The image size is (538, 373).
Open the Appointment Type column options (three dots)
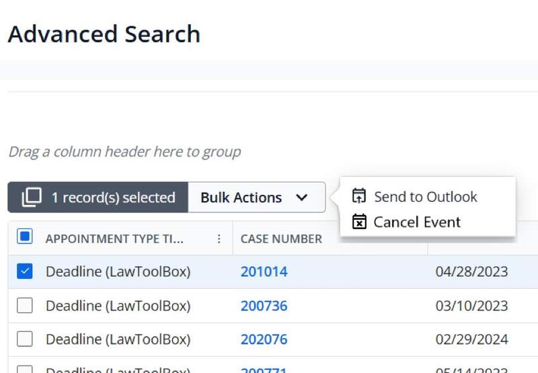point(219,239)
